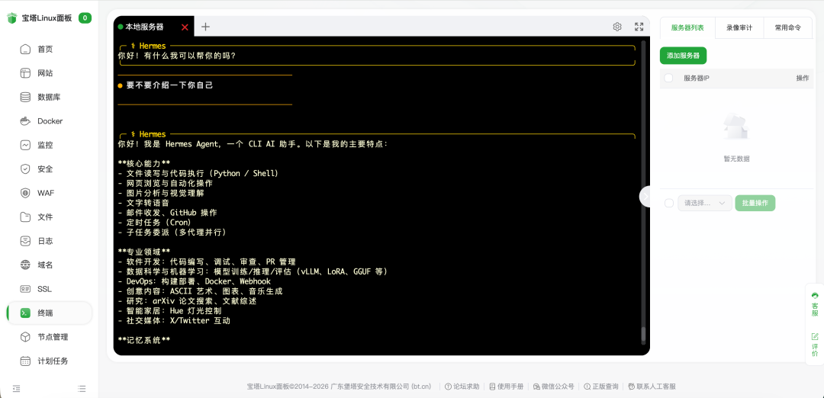
Task: Click the green notification badge showing 0
Action: [x=85, y=18]
